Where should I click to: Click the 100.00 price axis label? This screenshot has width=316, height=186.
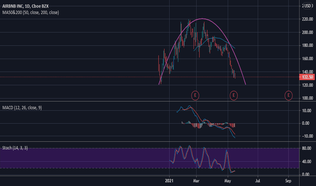tap(307, 98)
